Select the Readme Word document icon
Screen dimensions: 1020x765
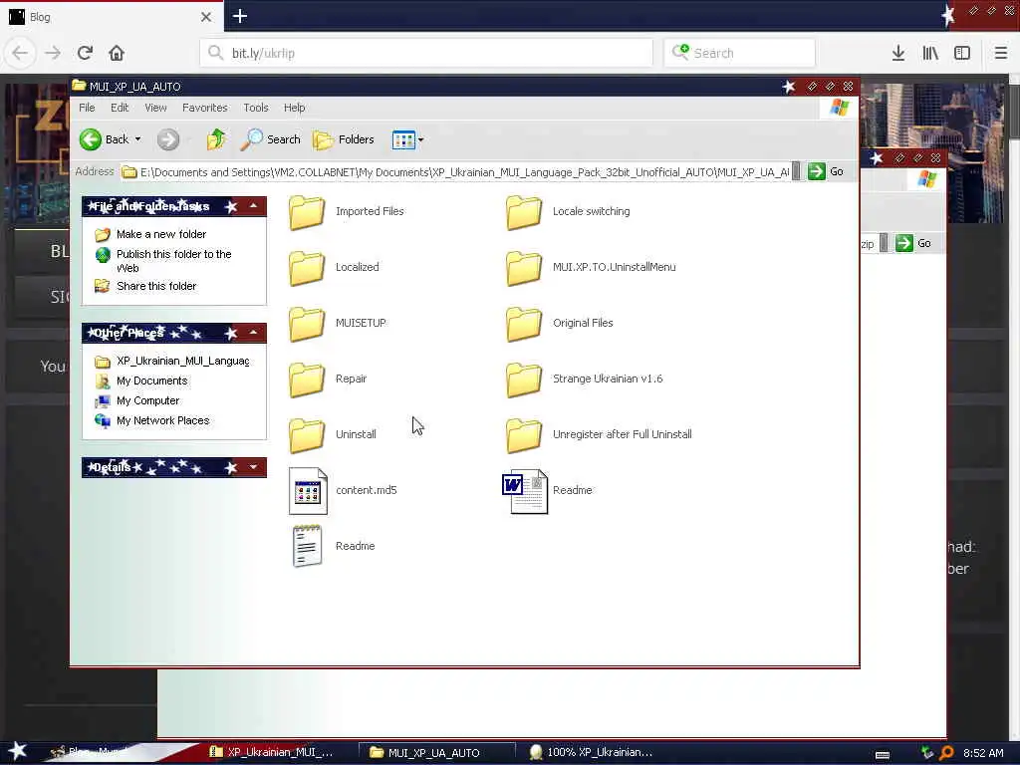(525, 491)
